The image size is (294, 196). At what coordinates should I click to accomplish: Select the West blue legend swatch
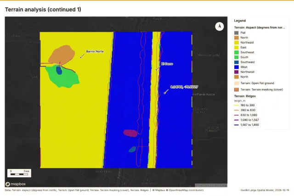coord(237,67)
